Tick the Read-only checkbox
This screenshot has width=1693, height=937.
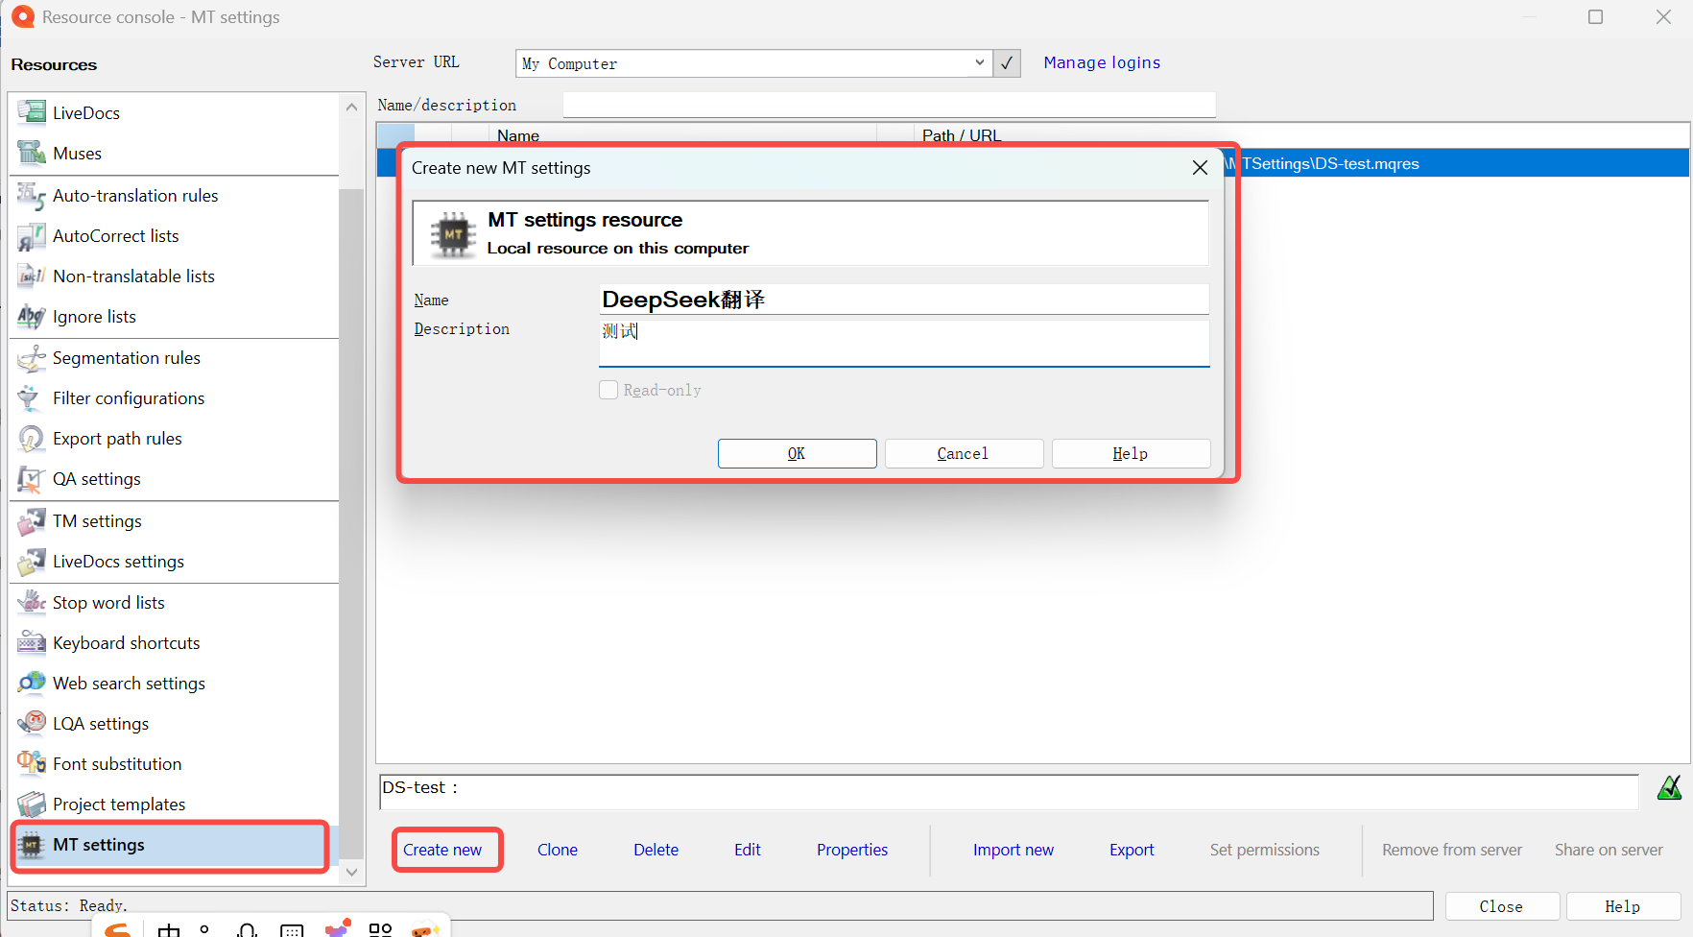point(608,390)
